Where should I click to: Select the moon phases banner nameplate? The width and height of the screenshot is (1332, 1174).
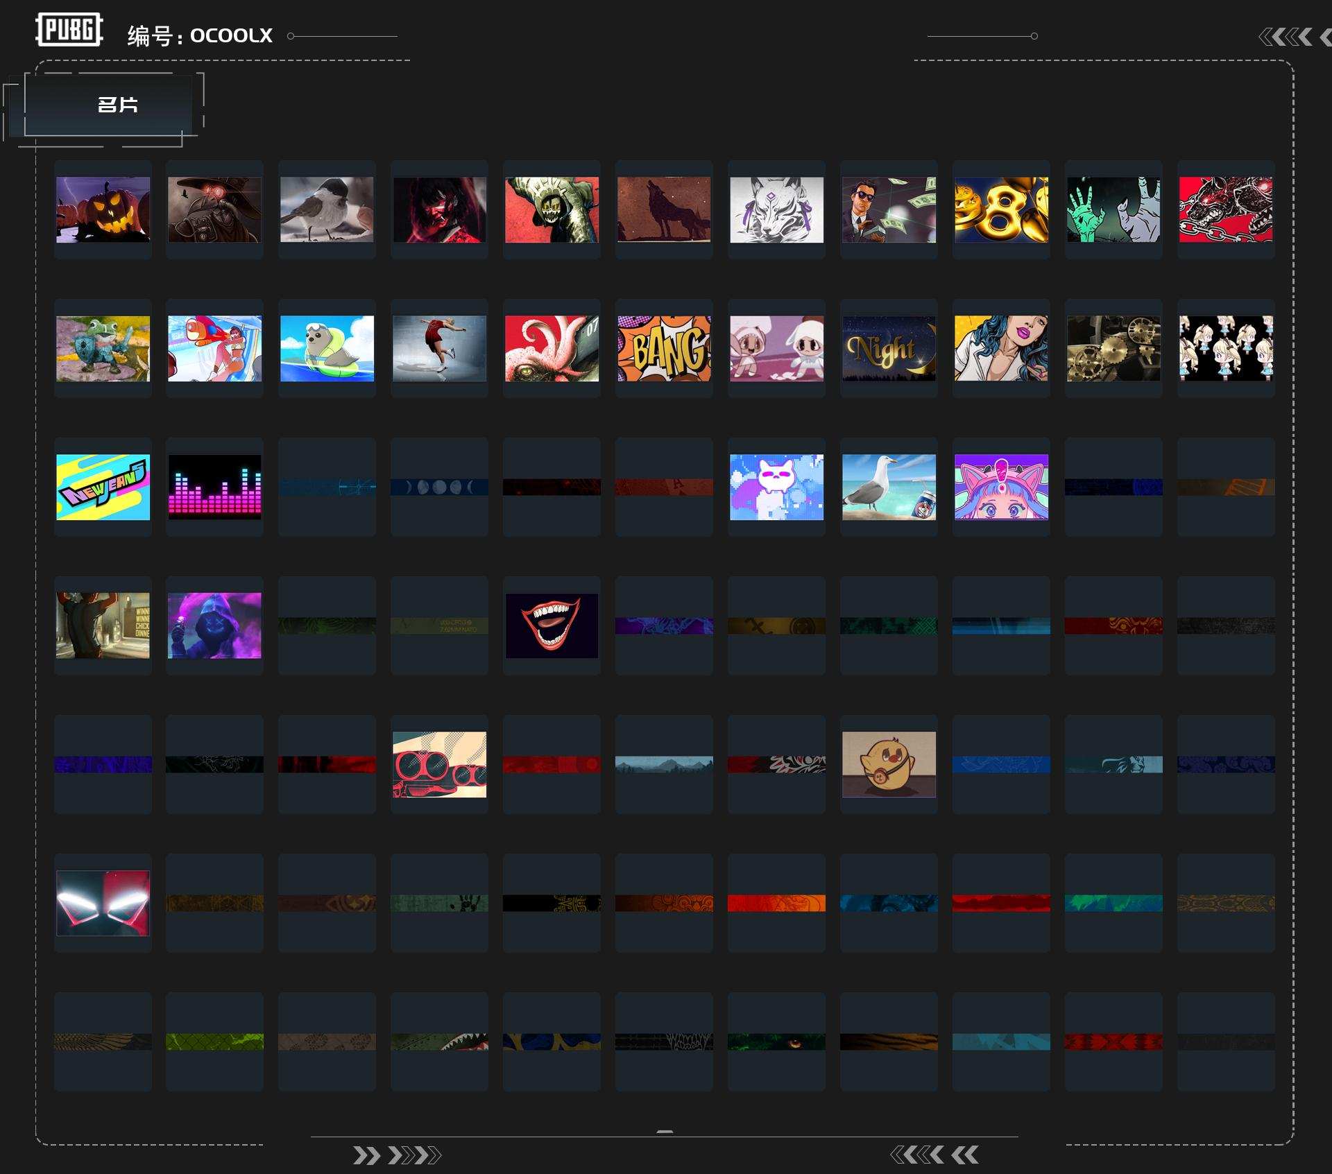pos(439,487)
